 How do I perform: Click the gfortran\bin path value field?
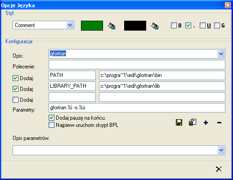(x=162, y=75)
